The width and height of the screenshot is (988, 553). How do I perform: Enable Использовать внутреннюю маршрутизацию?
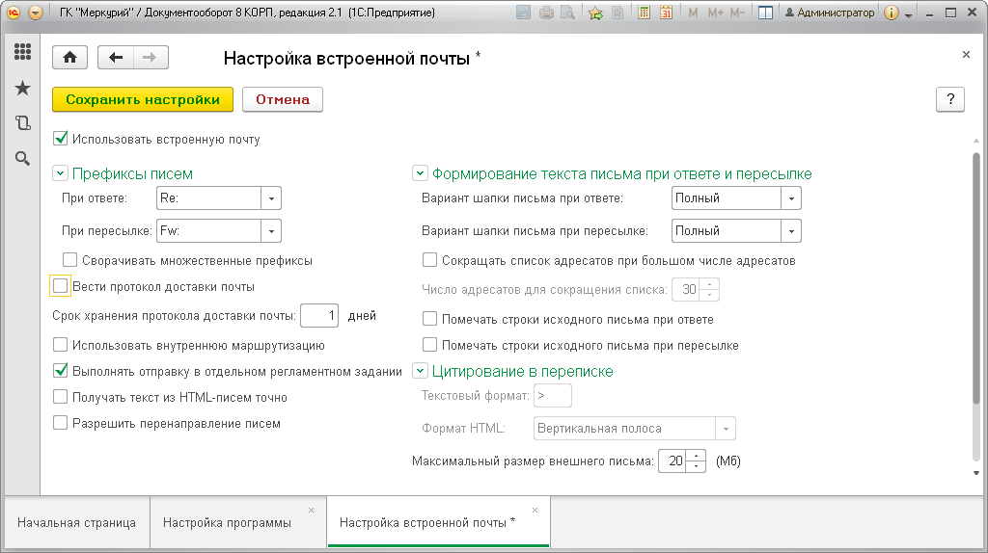pyautogui.click(x=61, y=345)
